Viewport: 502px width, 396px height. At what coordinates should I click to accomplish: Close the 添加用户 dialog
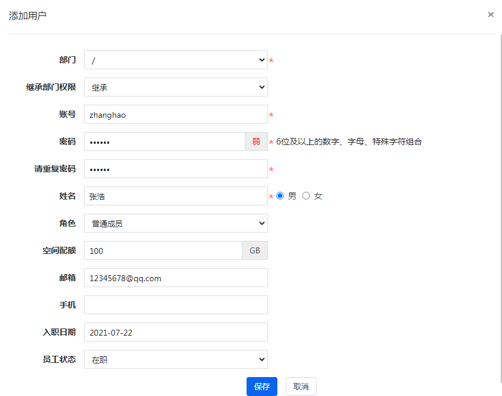(491, 15)
